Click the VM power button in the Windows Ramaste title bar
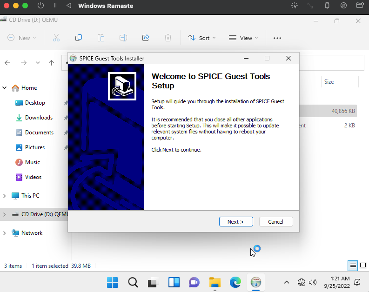Screen dimensions: 369x292 point(40,6)
